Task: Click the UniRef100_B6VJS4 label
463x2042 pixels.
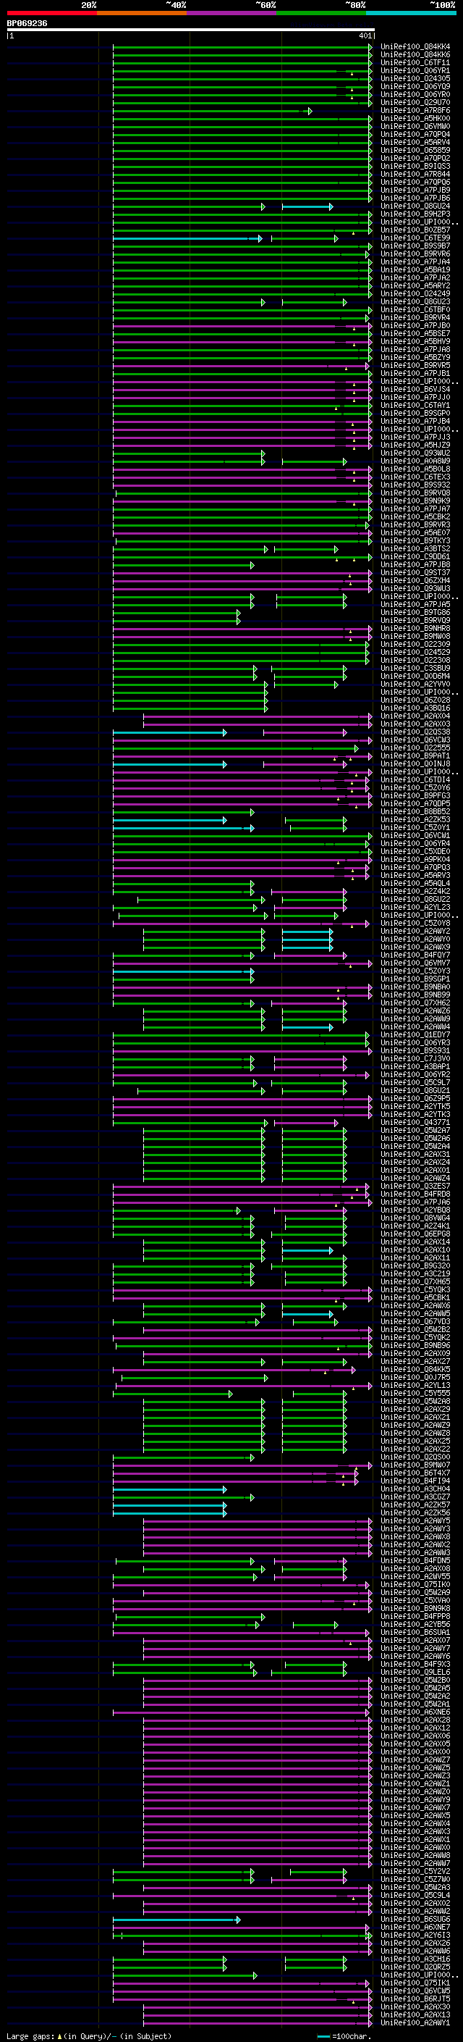Action: 415,389
